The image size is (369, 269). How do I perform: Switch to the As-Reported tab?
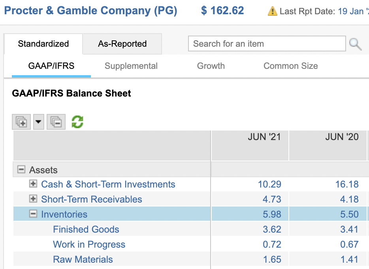click(122, 44)
